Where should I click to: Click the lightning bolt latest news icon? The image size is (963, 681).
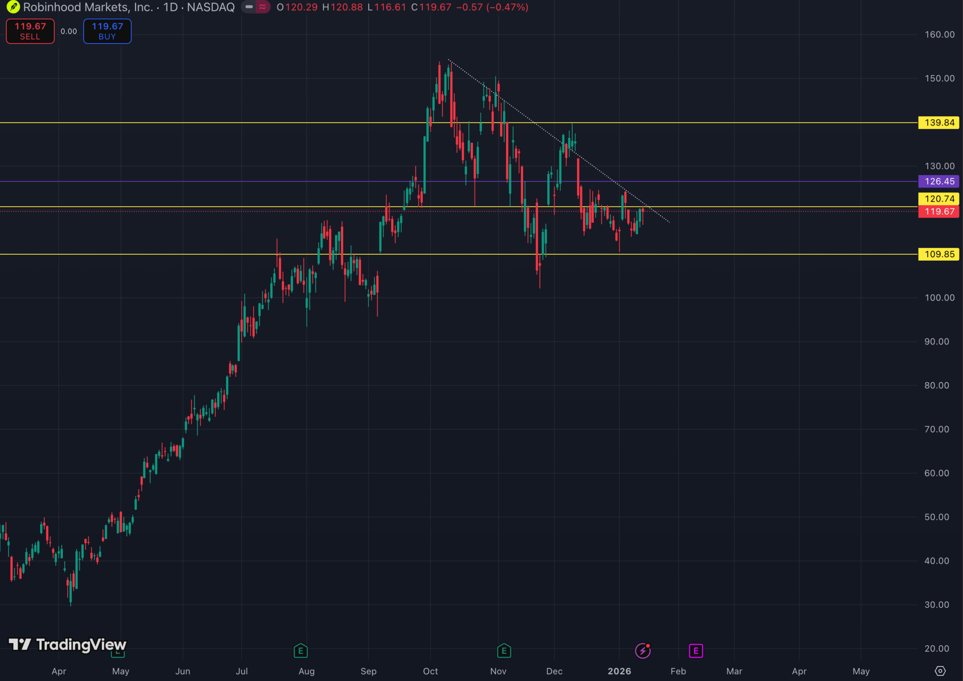click(643, 651)
